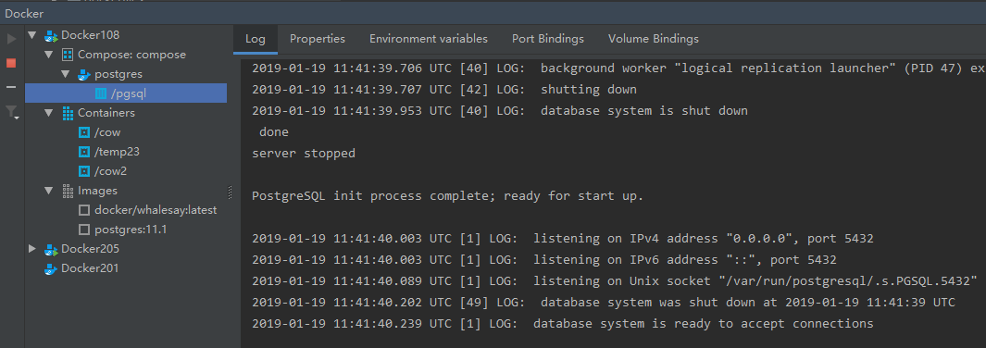Stop the container with red square
Screen dimensions: 986x348
tap(11, 63)
